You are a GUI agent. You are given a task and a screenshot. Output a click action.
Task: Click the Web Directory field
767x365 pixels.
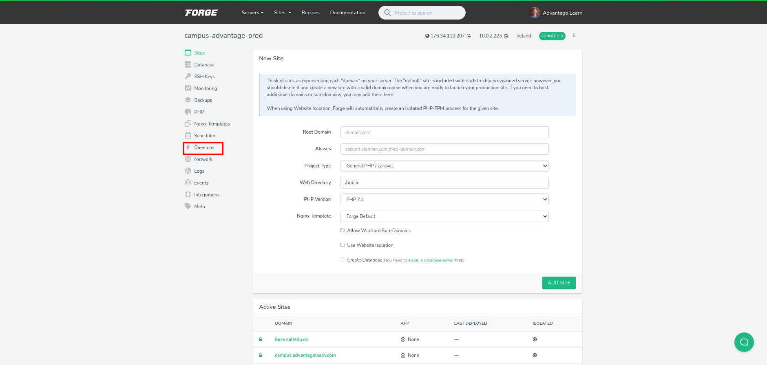tap(444, 182)
